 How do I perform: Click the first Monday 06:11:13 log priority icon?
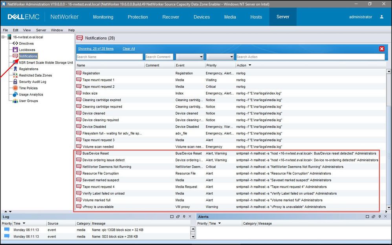point(7,230)
